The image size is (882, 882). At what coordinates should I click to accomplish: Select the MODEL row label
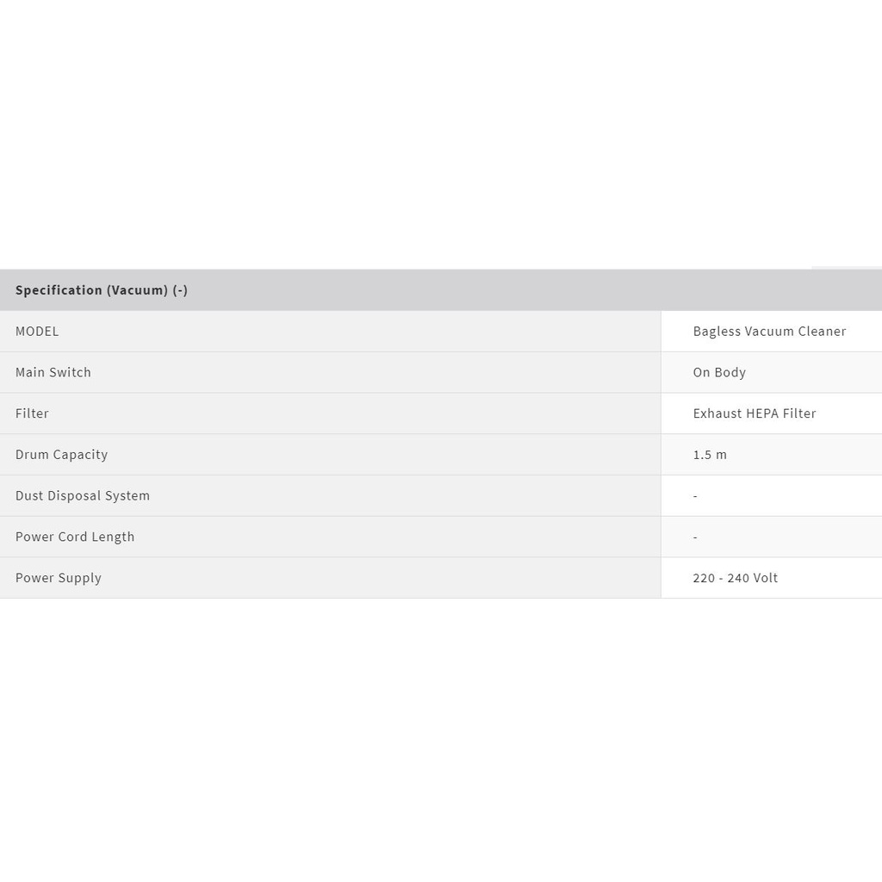(37, 332)
